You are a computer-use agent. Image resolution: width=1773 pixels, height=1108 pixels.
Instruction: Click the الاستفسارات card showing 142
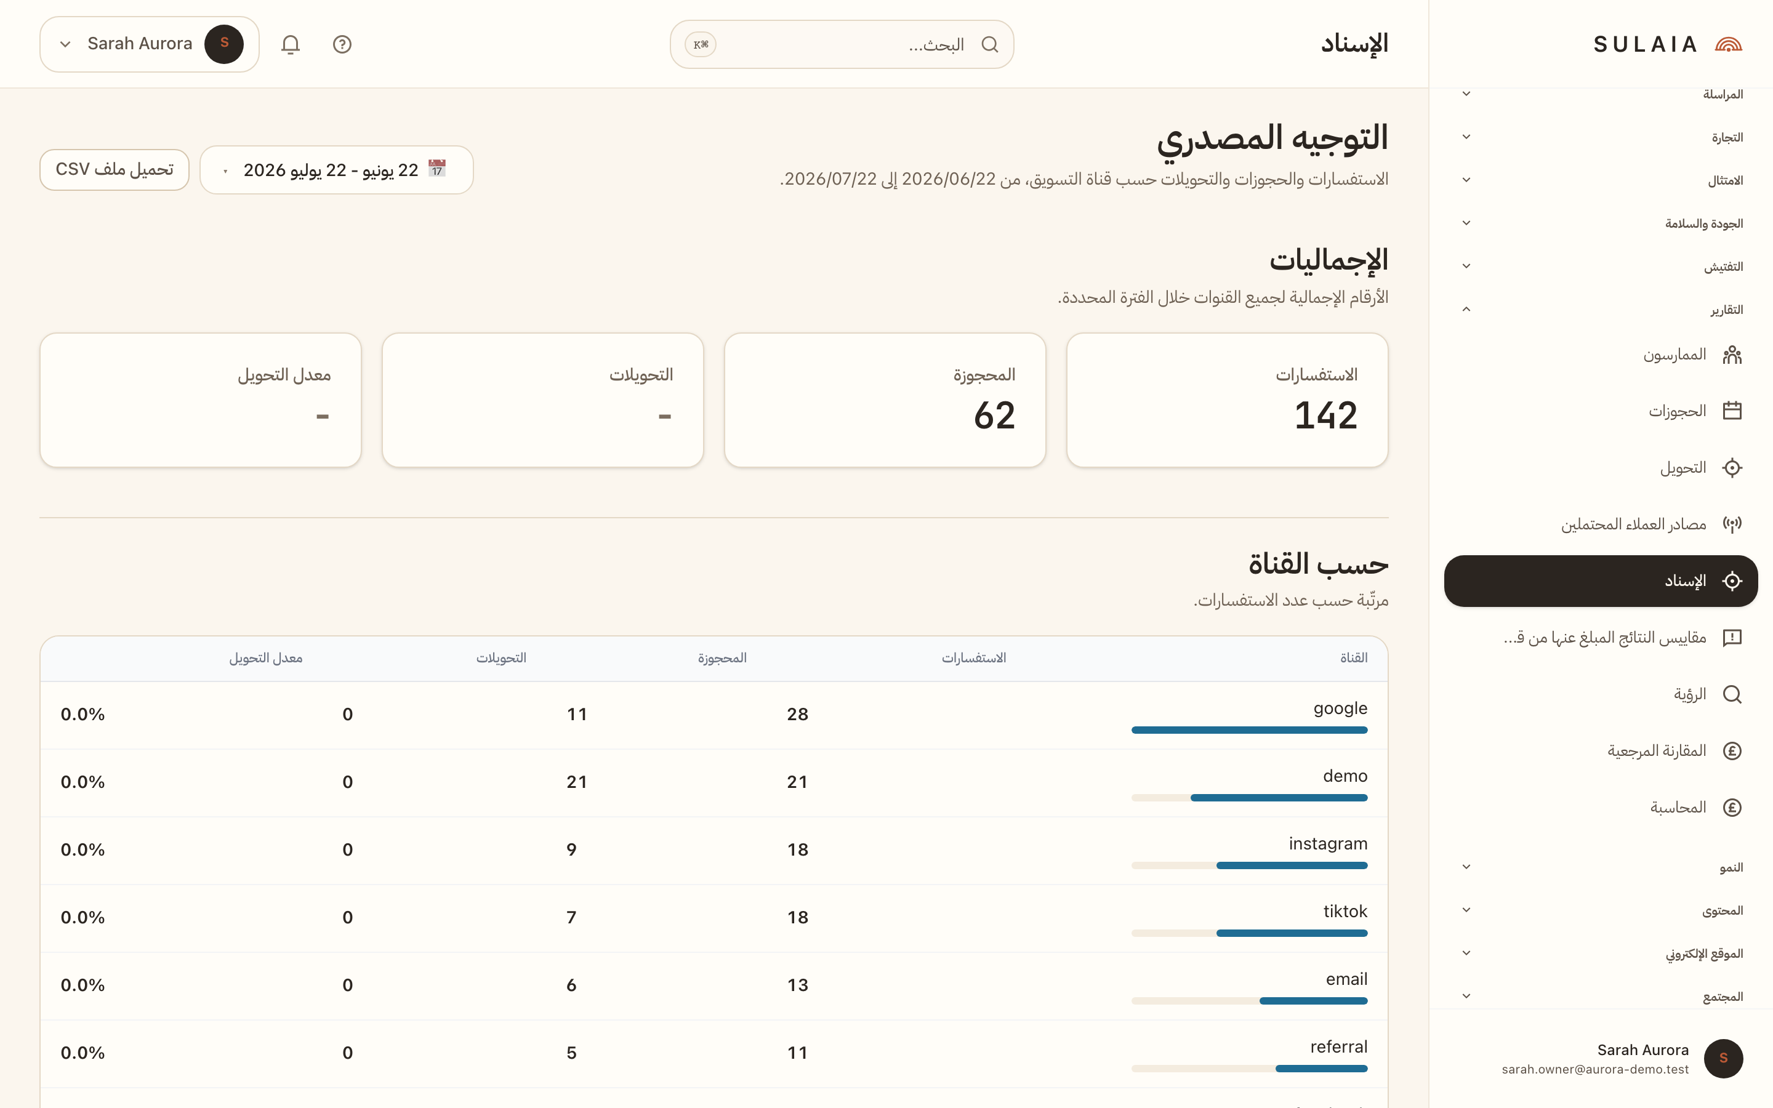1227,400
